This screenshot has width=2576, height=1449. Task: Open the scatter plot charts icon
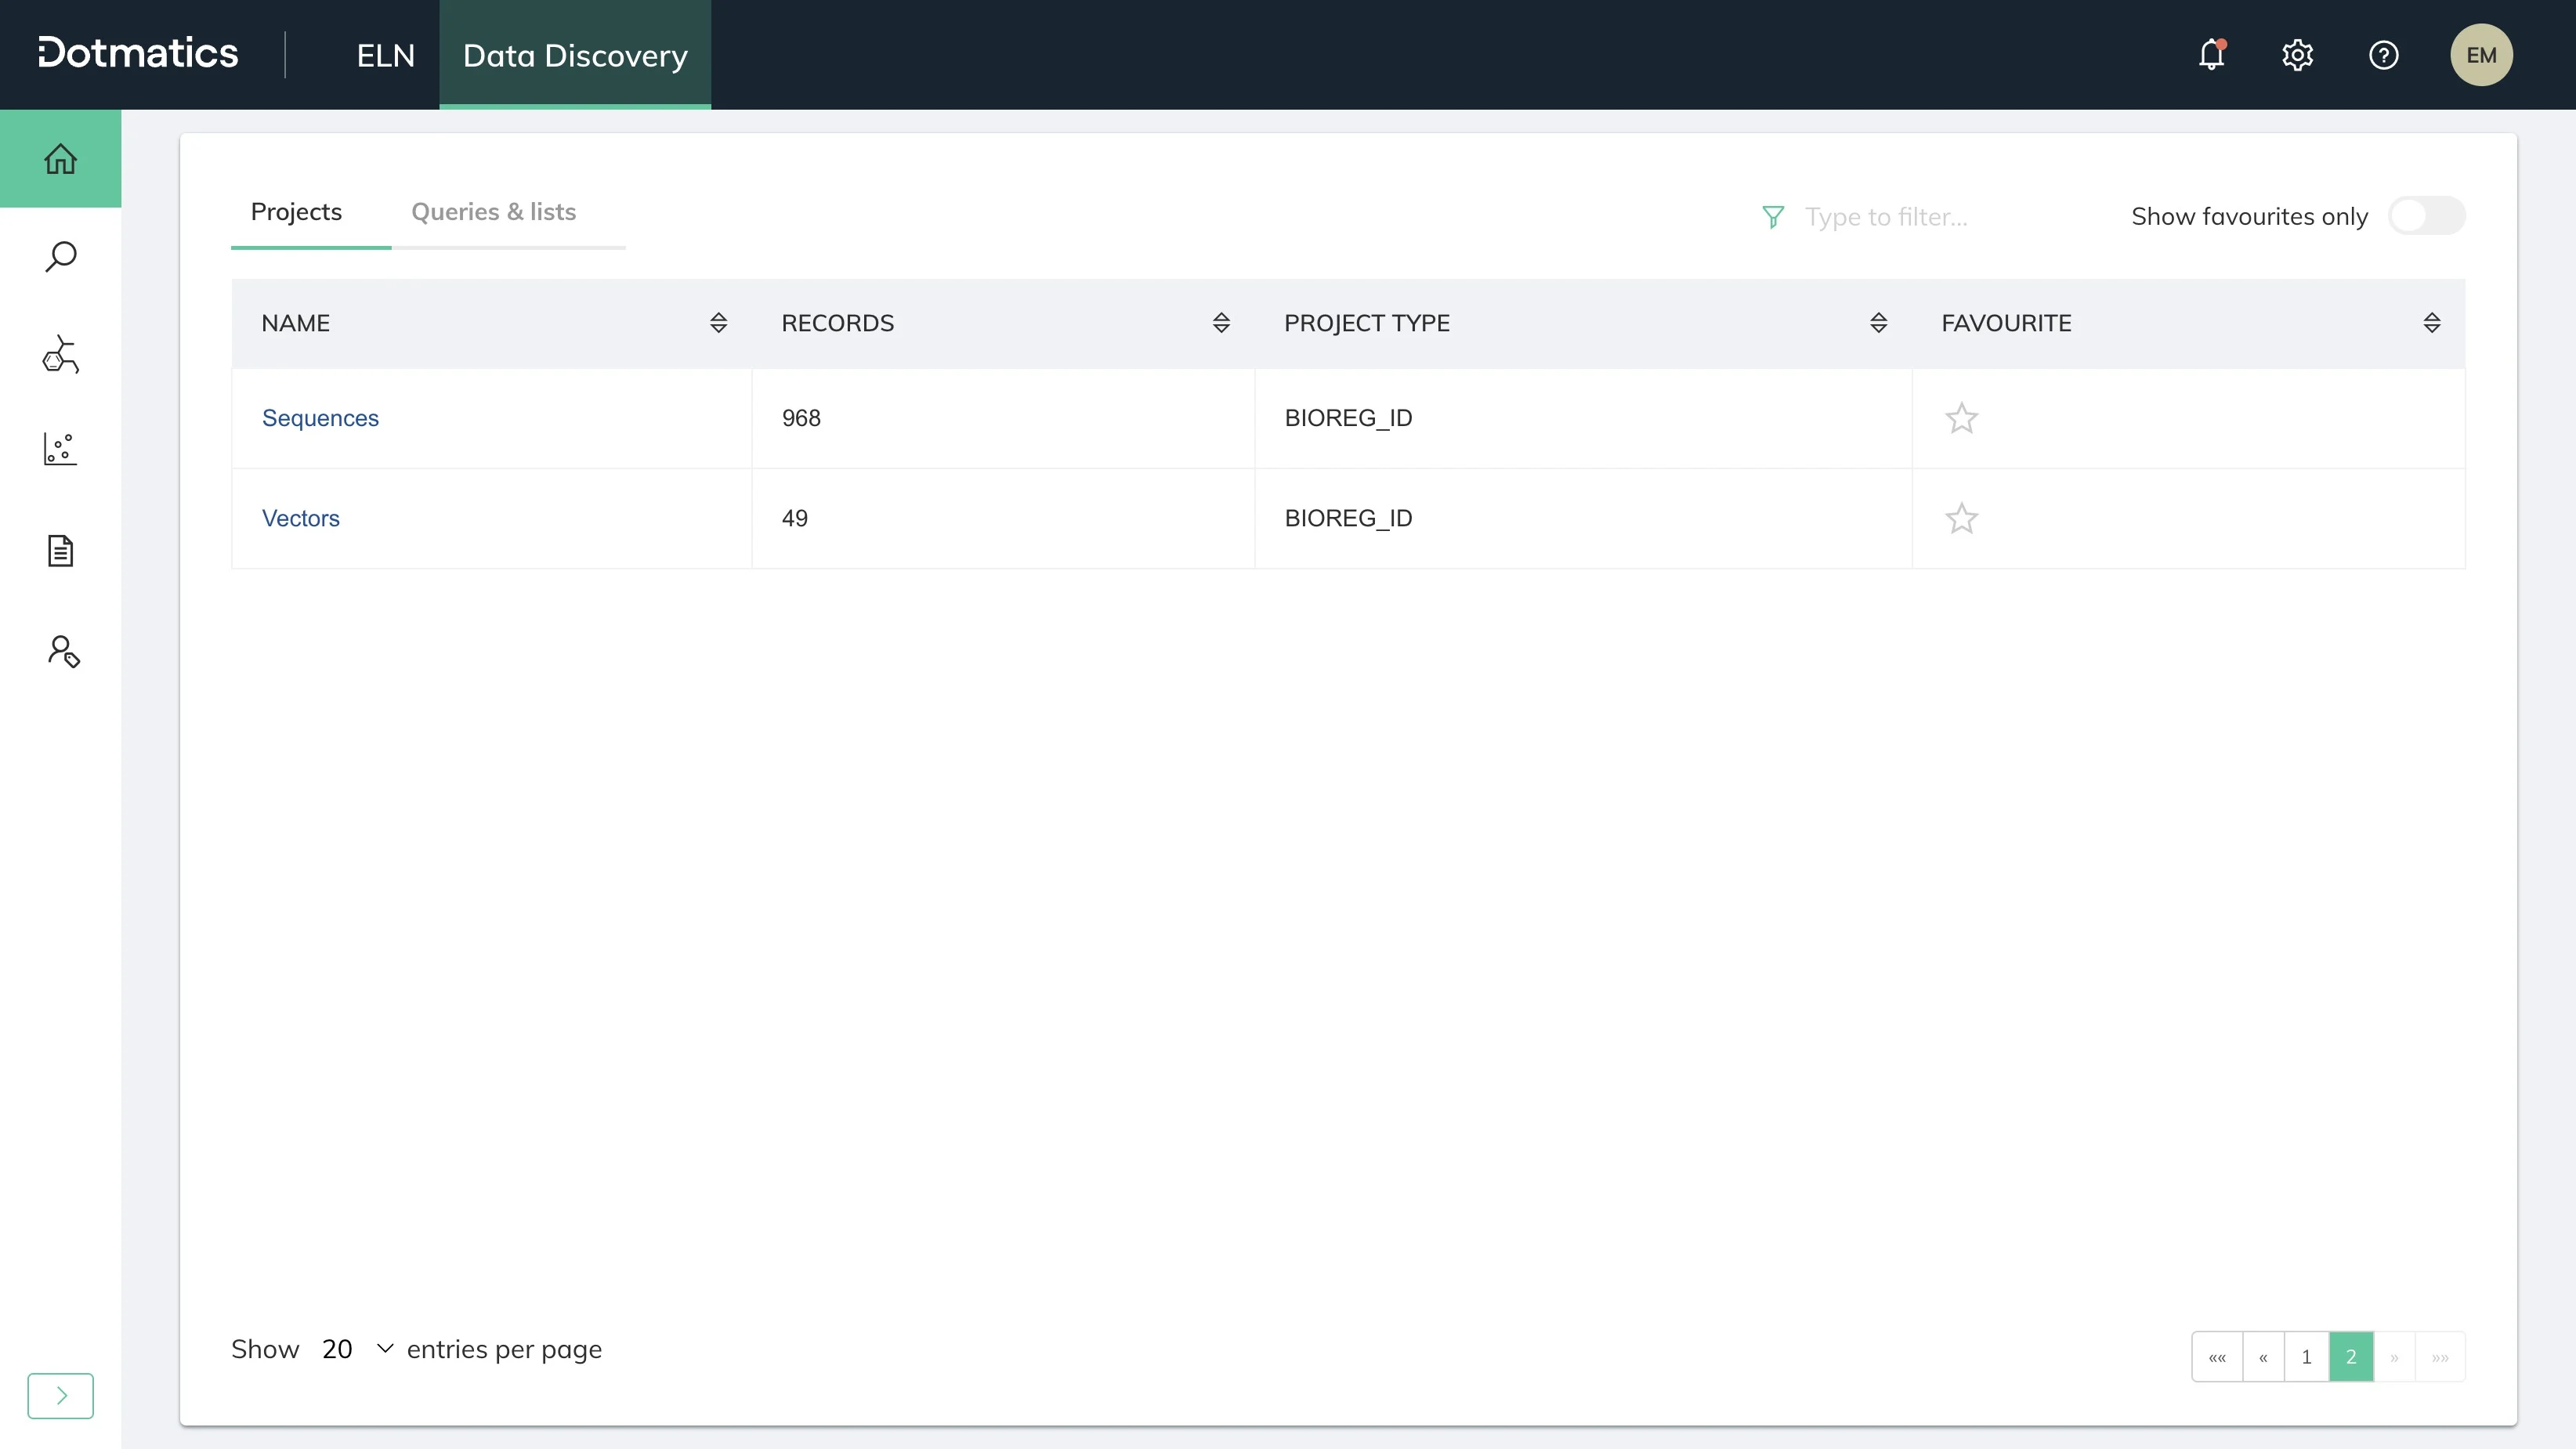[x=60, y=449]
